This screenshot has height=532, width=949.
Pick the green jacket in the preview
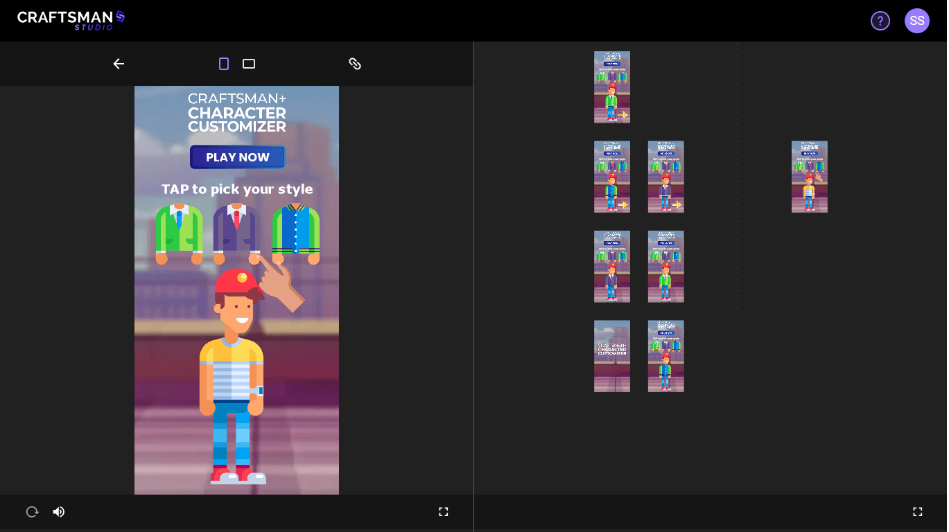pos(179,233)
